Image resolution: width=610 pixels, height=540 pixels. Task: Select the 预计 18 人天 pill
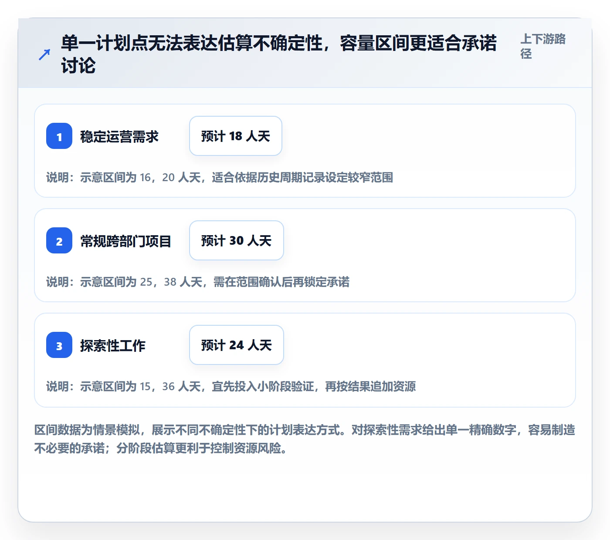pos(236,136)
